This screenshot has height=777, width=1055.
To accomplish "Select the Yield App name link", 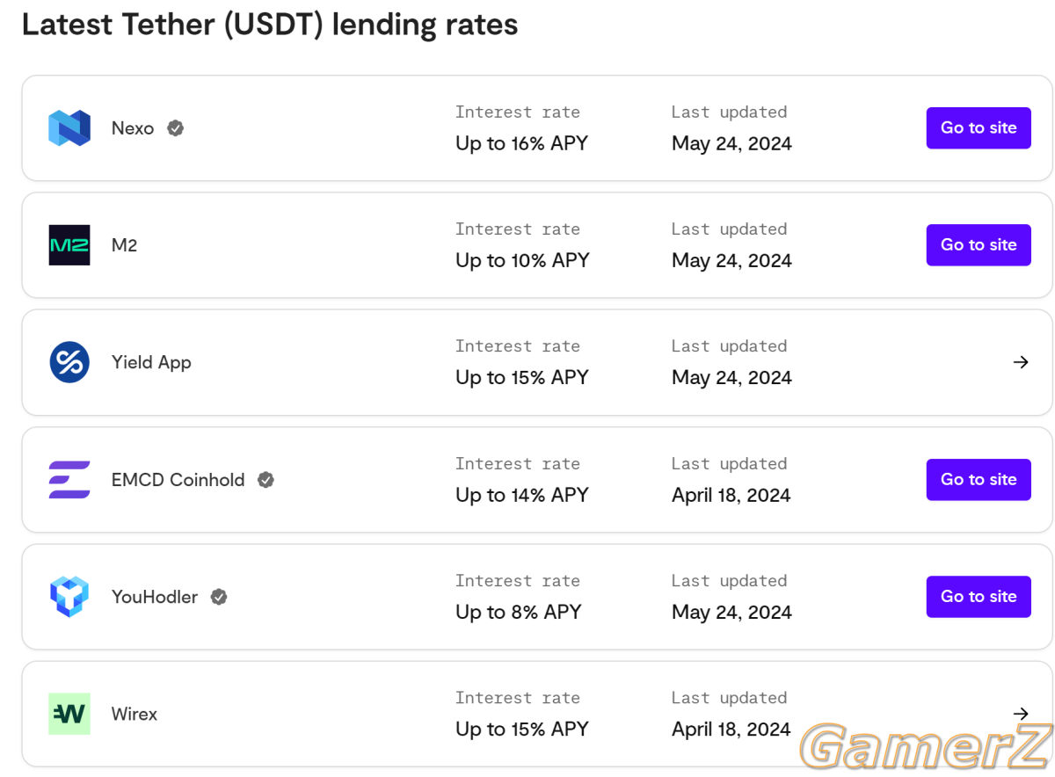I will (151, 362).
